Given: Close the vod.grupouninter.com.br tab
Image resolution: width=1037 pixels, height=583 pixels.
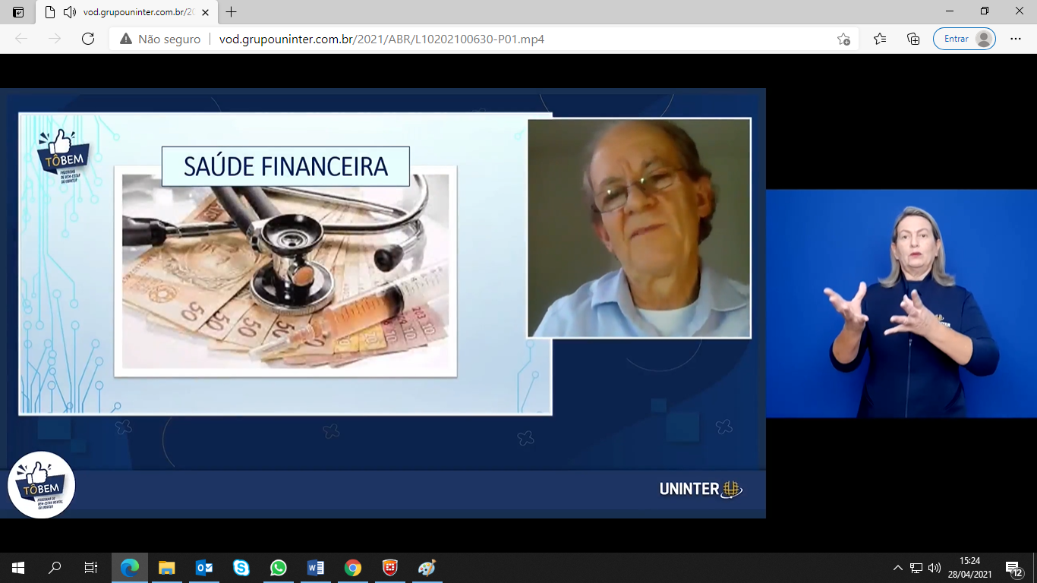Looking at the screenshot, I should [x=205, y=12].
